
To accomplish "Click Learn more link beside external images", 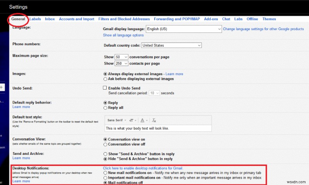I will pos(174,74).
